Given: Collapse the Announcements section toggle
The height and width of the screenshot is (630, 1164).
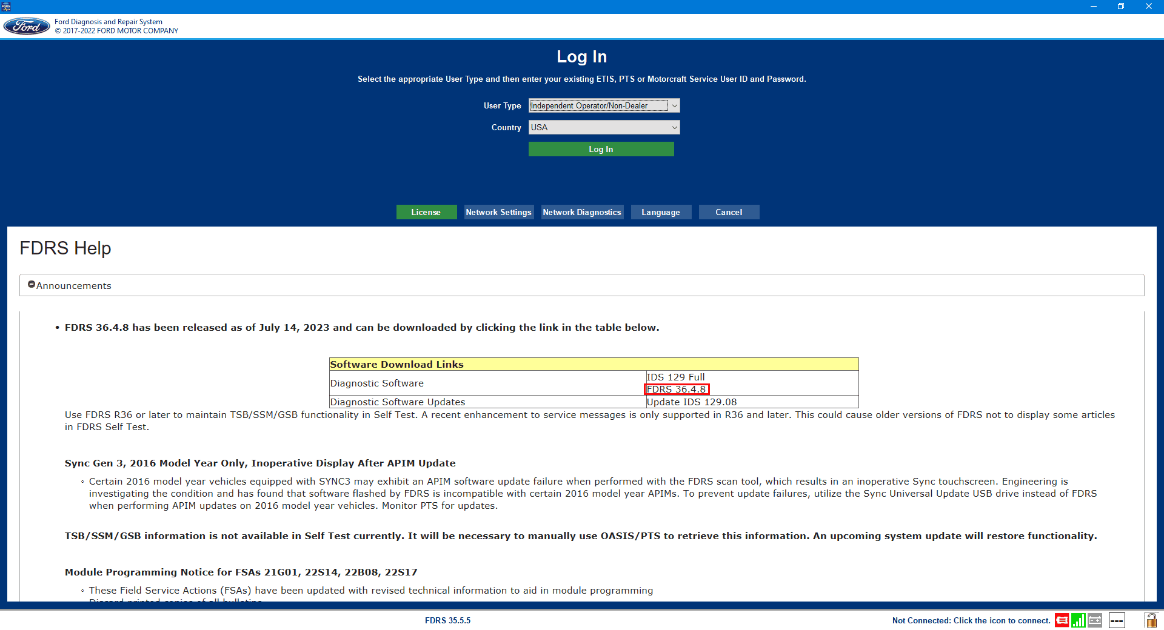Looking at the screenshot, I should coord(32,285).
